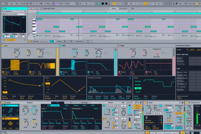Screen dimensions: 201x134
Task: Select sine waveform icon in LFO 1
Action: 5,81
